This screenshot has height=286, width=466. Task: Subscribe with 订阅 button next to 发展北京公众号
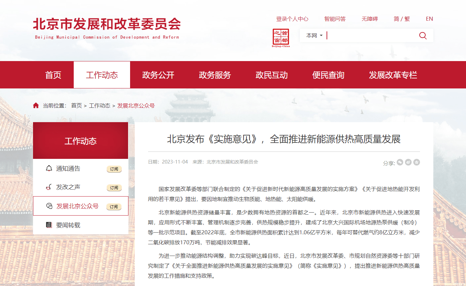(114, 207)
